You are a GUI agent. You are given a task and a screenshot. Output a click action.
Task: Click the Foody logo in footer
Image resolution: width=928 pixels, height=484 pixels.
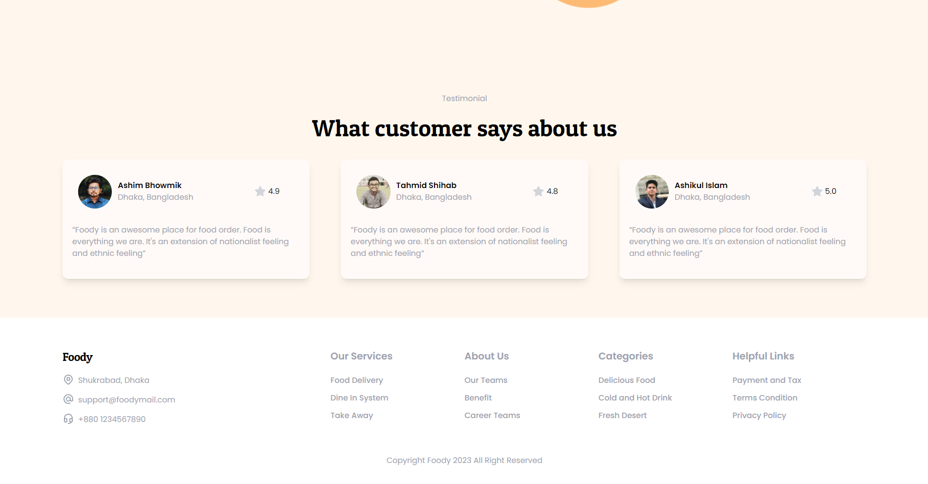[x=78, y=357]
